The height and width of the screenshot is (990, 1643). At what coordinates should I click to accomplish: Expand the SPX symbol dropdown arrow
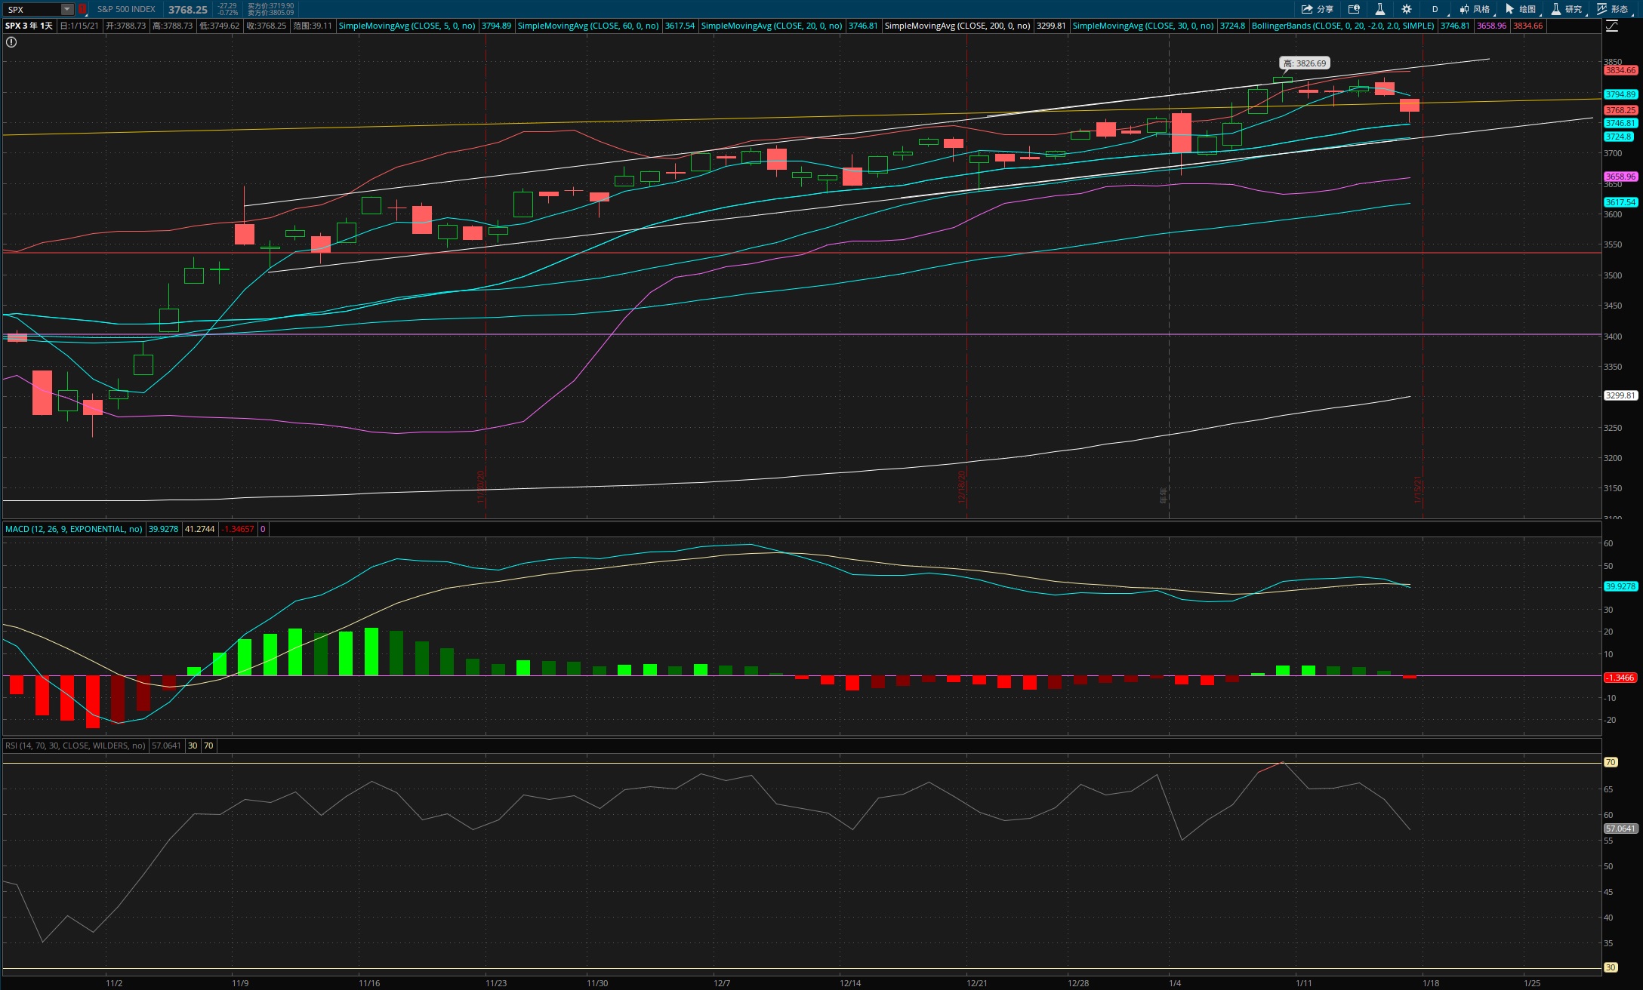[x=67, y=9]
